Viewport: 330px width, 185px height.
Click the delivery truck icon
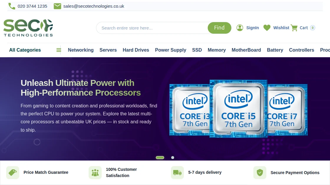click(x=177, y=172)
